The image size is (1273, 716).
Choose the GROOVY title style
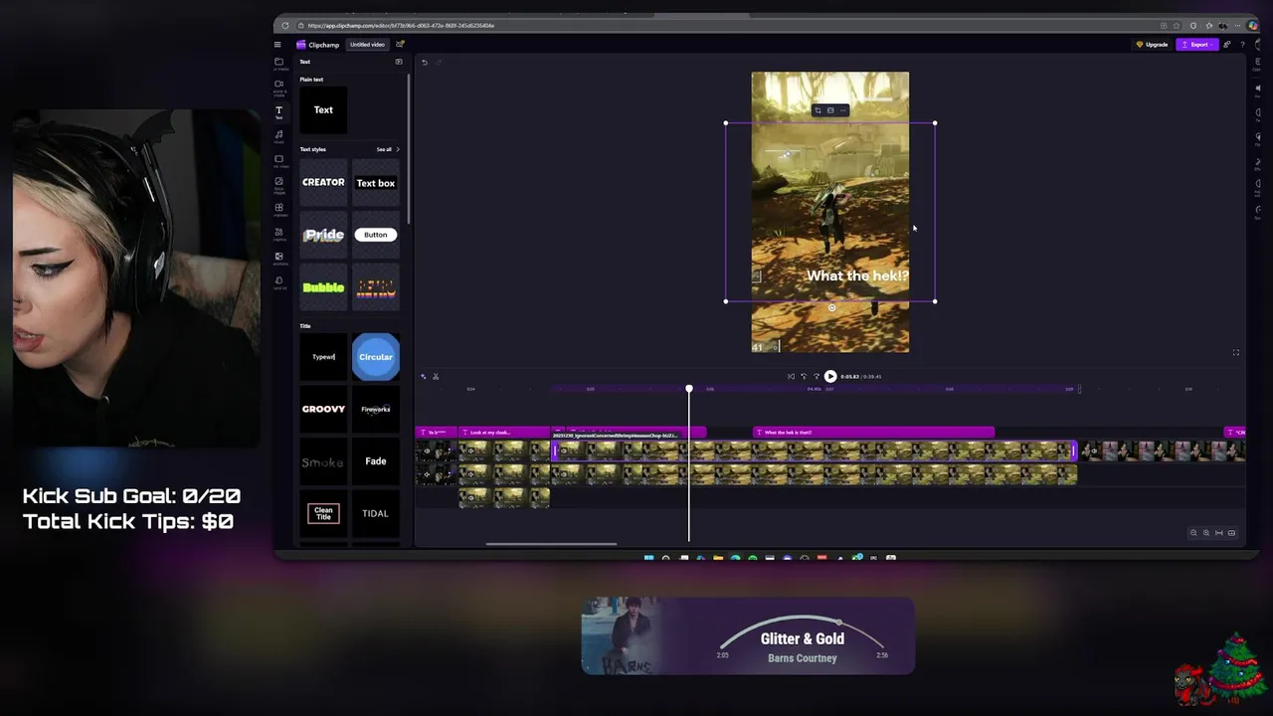point(323,409)
